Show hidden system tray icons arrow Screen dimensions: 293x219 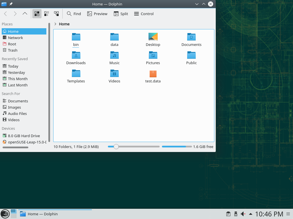click(x=251, y=214)
